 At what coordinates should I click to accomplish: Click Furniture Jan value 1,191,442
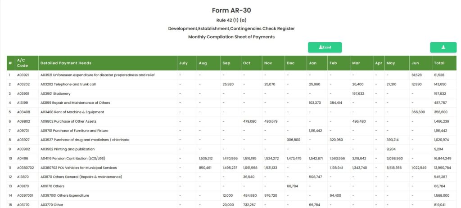[316, 131]
